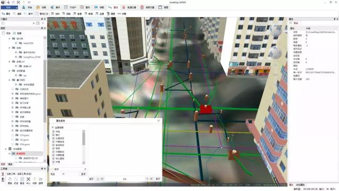Toggle the first checkbox in query dialog list
Viewport: 339px width, 191px height.
(53, 132)
